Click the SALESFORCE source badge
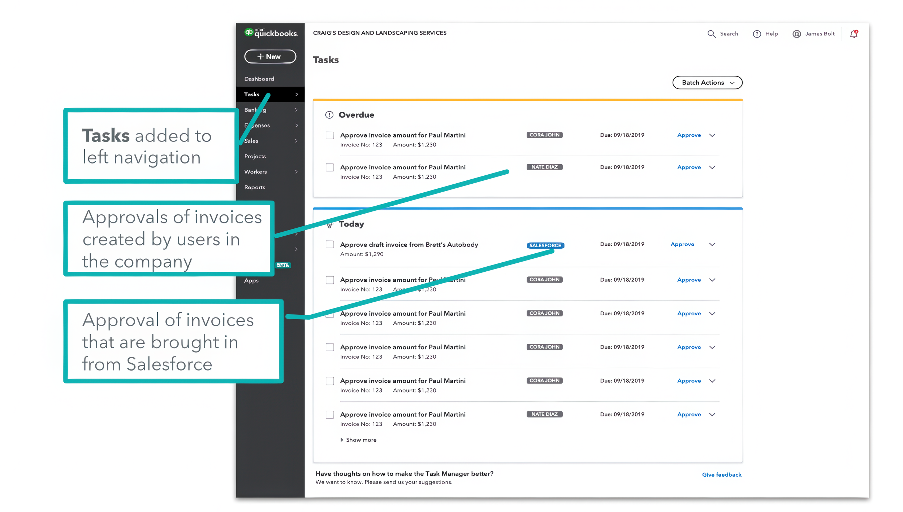 coord(545,245)
